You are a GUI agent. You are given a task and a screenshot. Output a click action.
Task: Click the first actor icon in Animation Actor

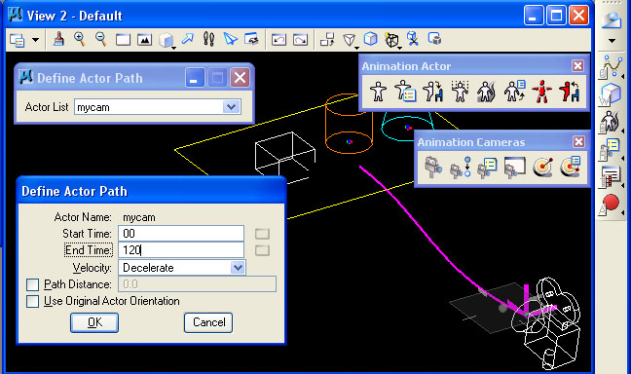[378, 92]
